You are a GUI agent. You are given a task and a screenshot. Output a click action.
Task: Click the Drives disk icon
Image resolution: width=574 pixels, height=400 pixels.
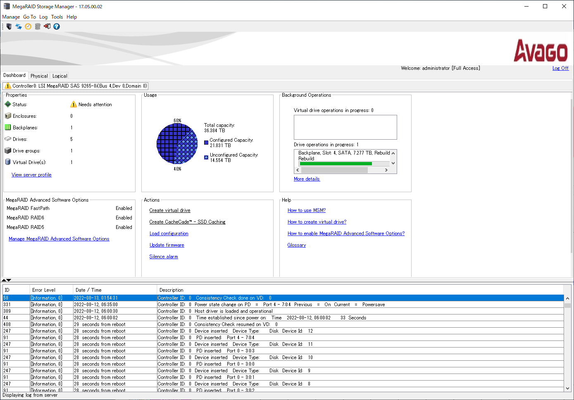tap(8, 139)
